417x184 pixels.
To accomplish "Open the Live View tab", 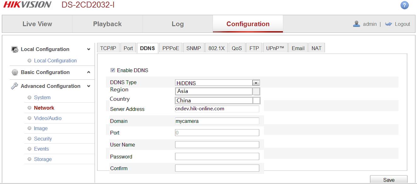I will coord(37,24).
